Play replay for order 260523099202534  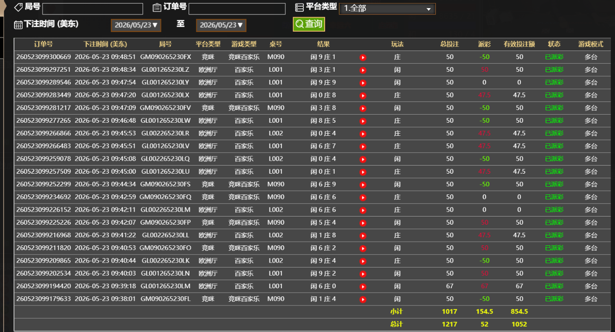[x=363, y=274]
